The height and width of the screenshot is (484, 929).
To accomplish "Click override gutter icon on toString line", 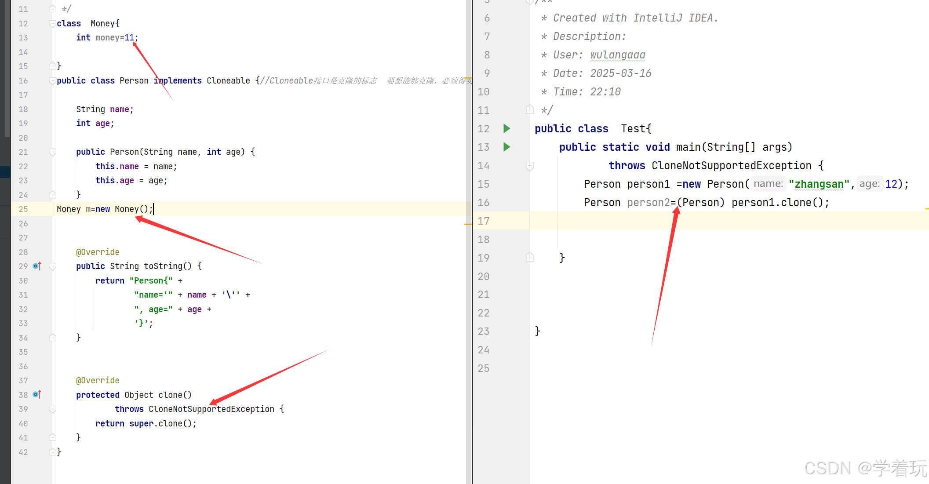I will coord(37,266).
